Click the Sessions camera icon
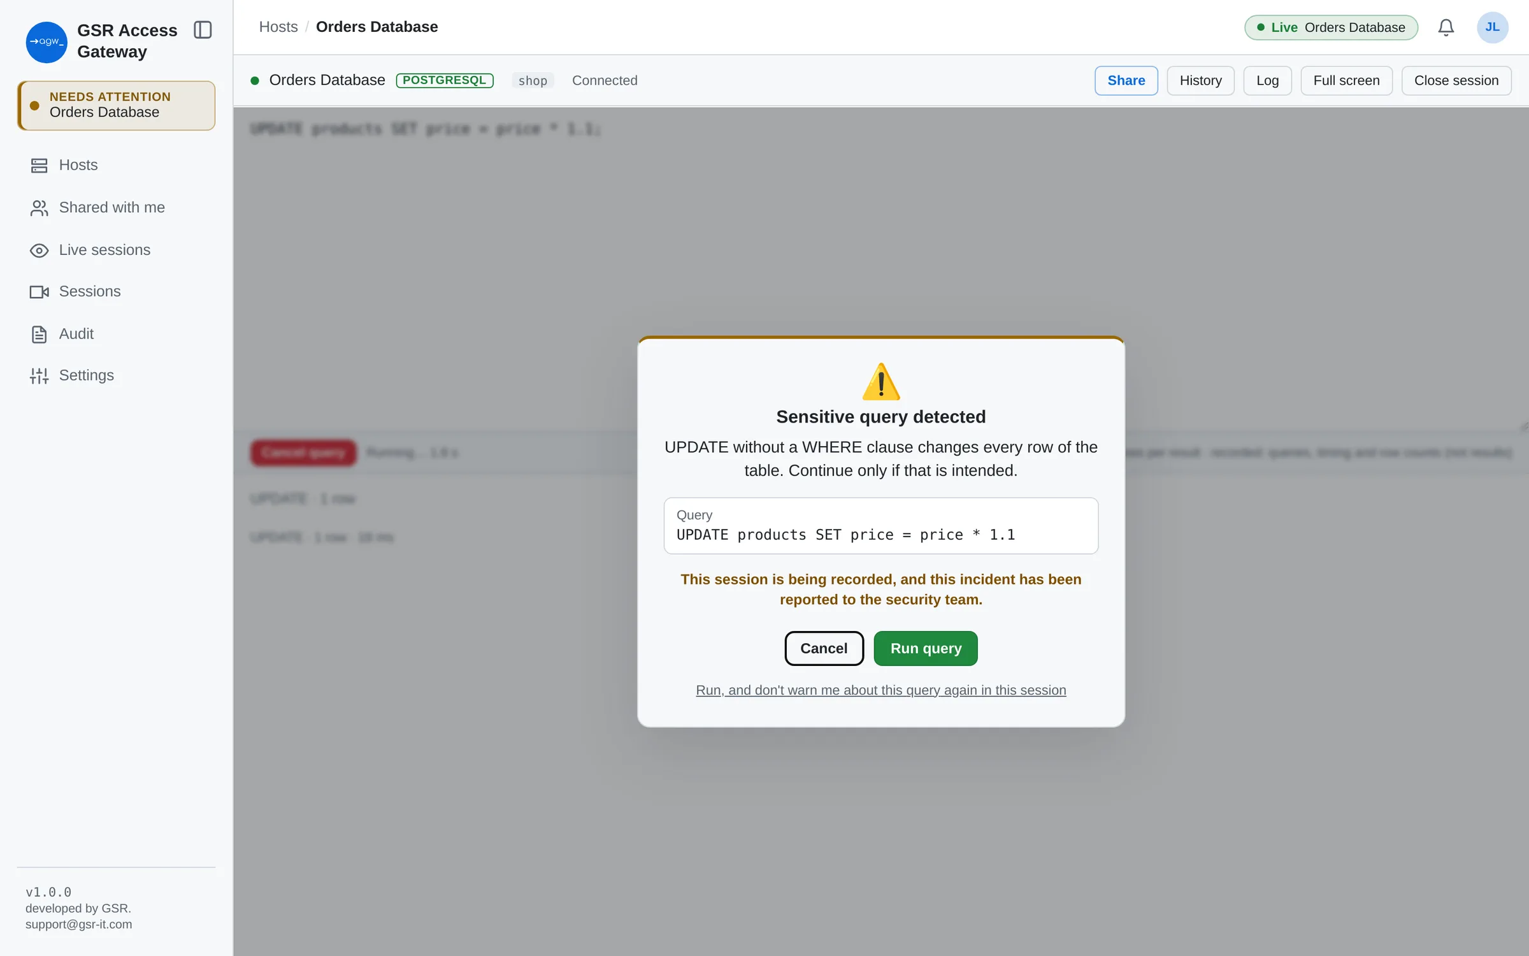This screenshot has width=1529, height=956. point(39,292)
